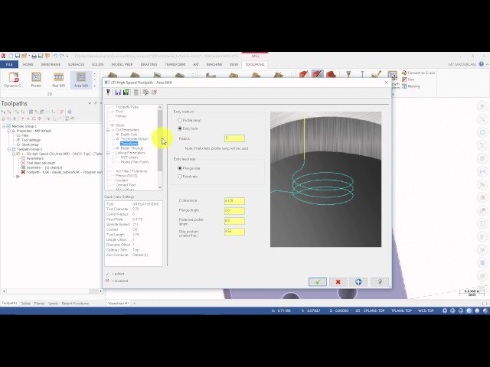Click the first red stock model ribbon icon
This screenshot has height=367, width=490.
[304, 74]
